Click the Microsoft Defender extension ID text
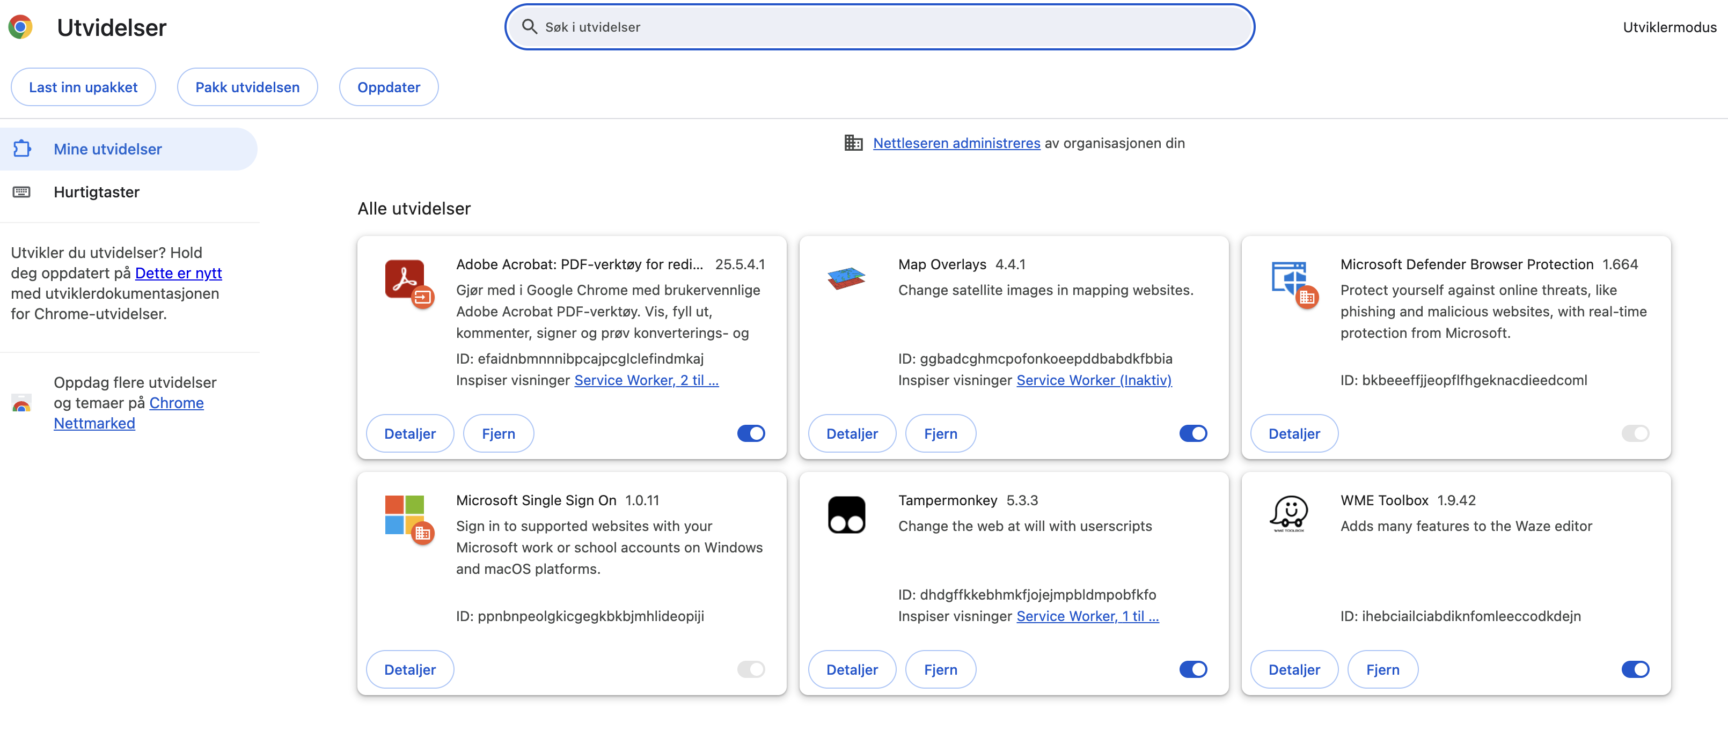The height and width of the screenshot is (753, 1728). point(1464,380)
